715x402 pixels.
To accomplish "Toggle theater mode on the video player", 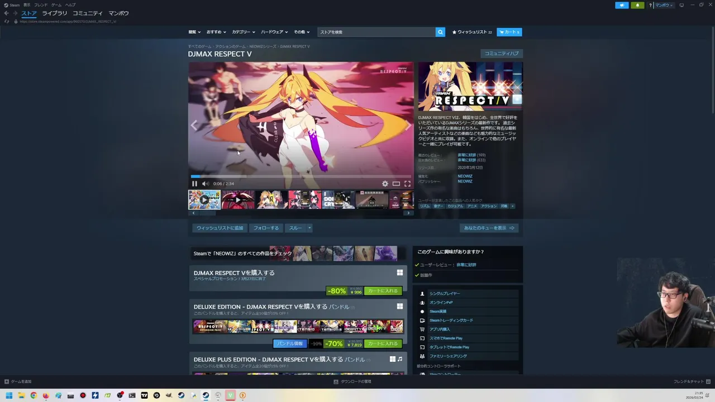I will tap(396, 184).
